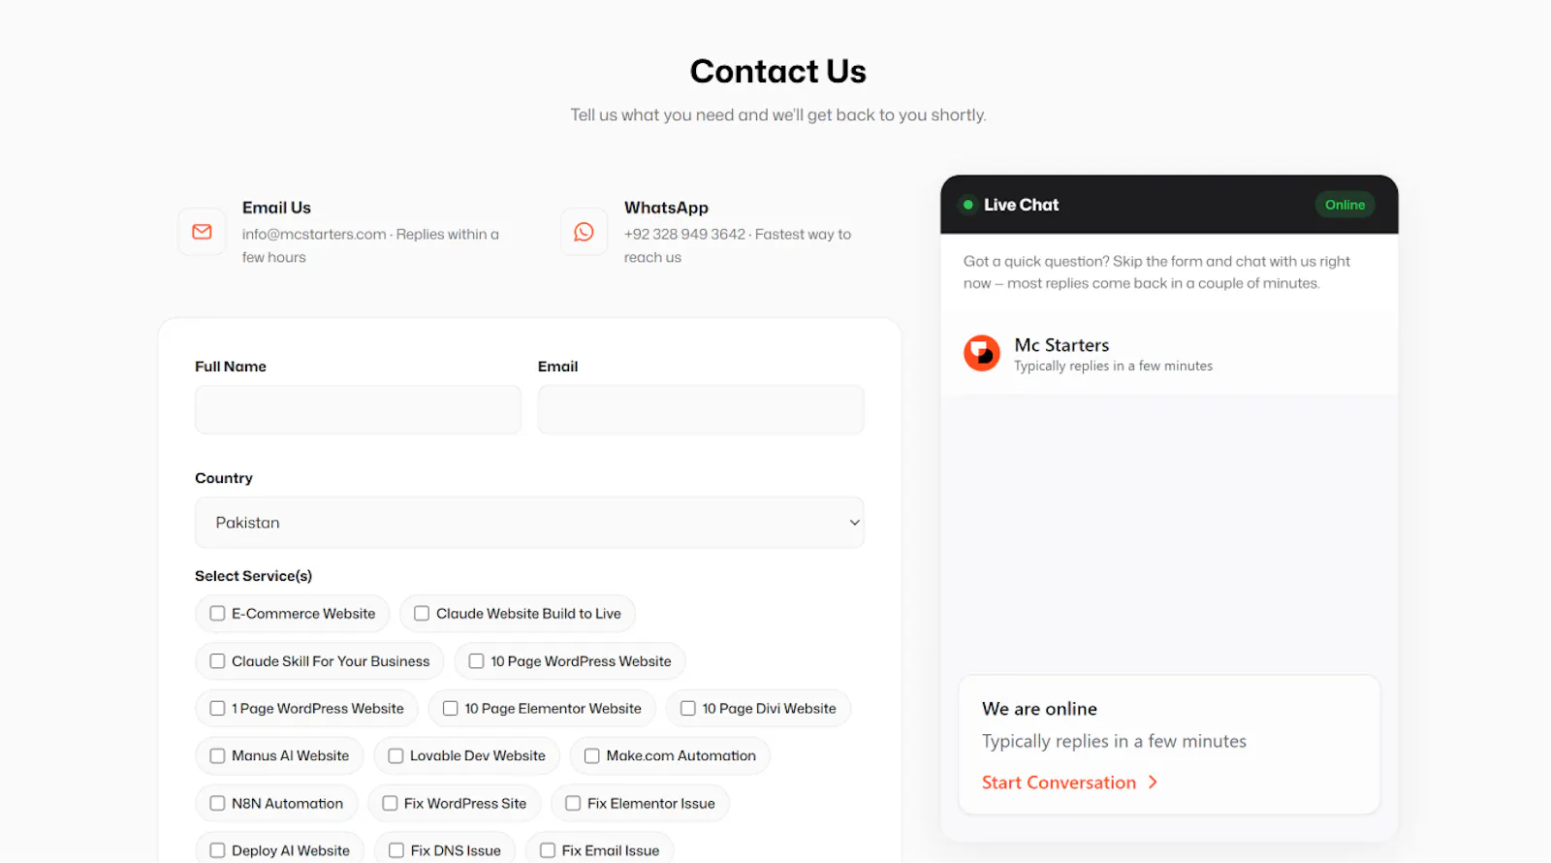The width and height of the screenshot is (1551, 863).
Task: Click the info@mcstarters.com email address
Action: (314, 235)
